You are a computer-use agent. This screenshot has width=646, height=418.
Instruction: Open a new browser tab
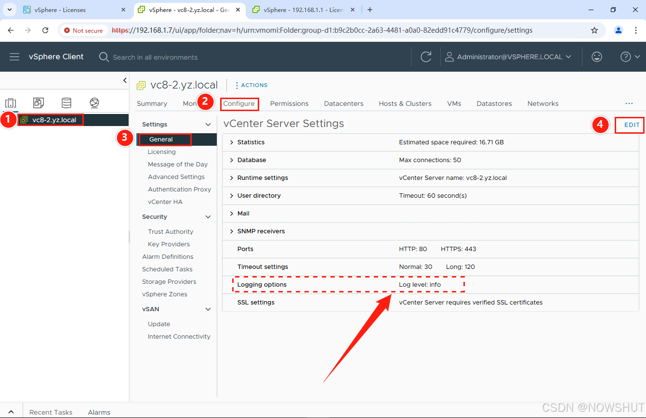point(370,10)
